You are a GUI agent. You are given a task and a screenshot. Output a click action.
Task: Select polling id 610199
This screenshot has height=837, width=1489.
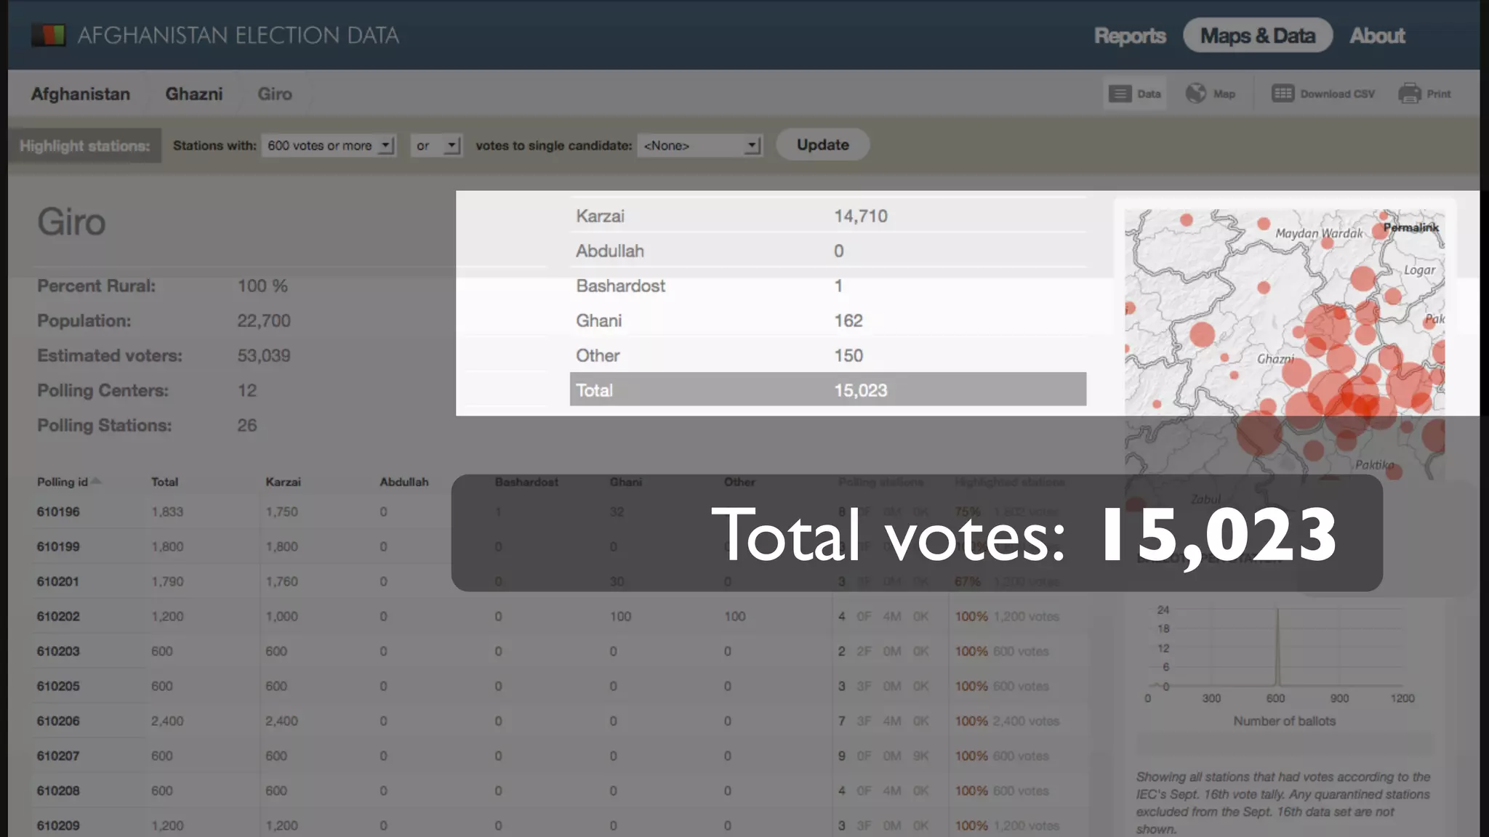point(58,546)
